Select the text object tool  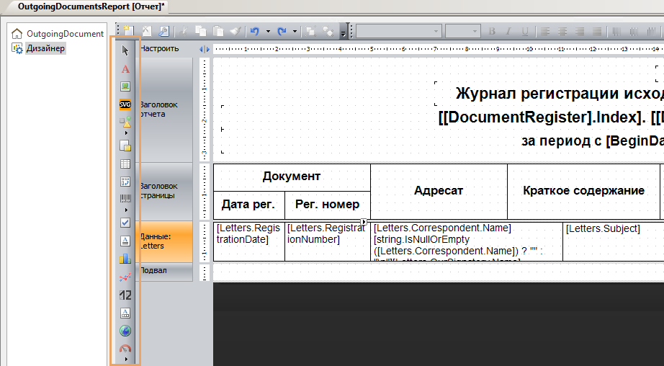125,69
